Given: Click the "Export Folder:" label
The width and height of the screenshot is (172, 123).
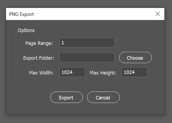Looking at the screenshot, I should (39, 58).
